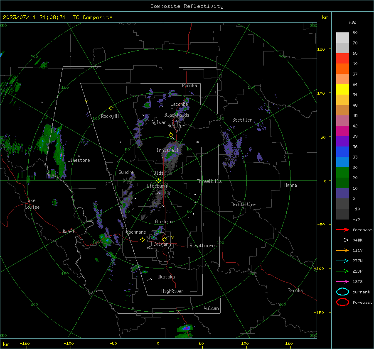Click the RockyMH label
The image size is (374, 349).
point(110,116)
